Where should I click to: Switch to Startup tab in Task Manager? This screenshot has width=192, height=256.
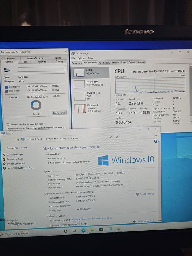click(116, 63)
